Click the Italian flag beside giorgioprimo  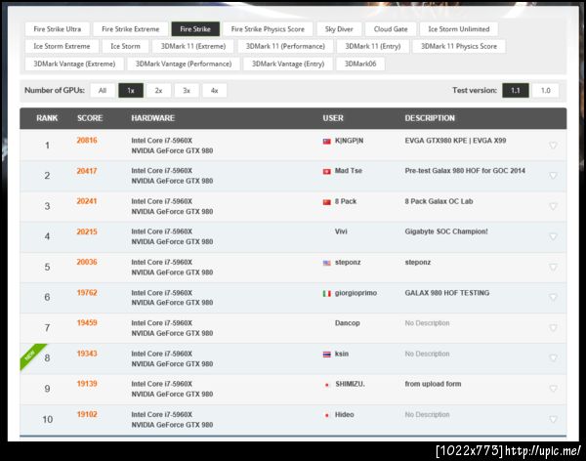pos(327,294)
